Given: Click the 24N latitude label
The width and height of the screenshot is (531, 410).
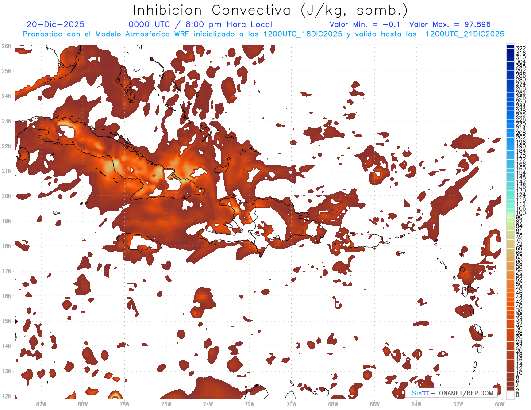Looking at the screenshot, I should pyautogui.click(x=6, y=96).
